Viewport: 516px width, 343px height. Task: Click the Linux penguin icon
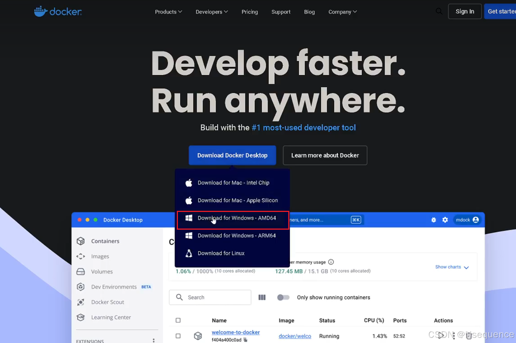pos(189,253)
